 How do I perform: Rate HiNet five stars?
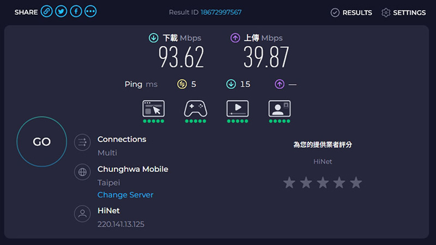coord(356,182)
